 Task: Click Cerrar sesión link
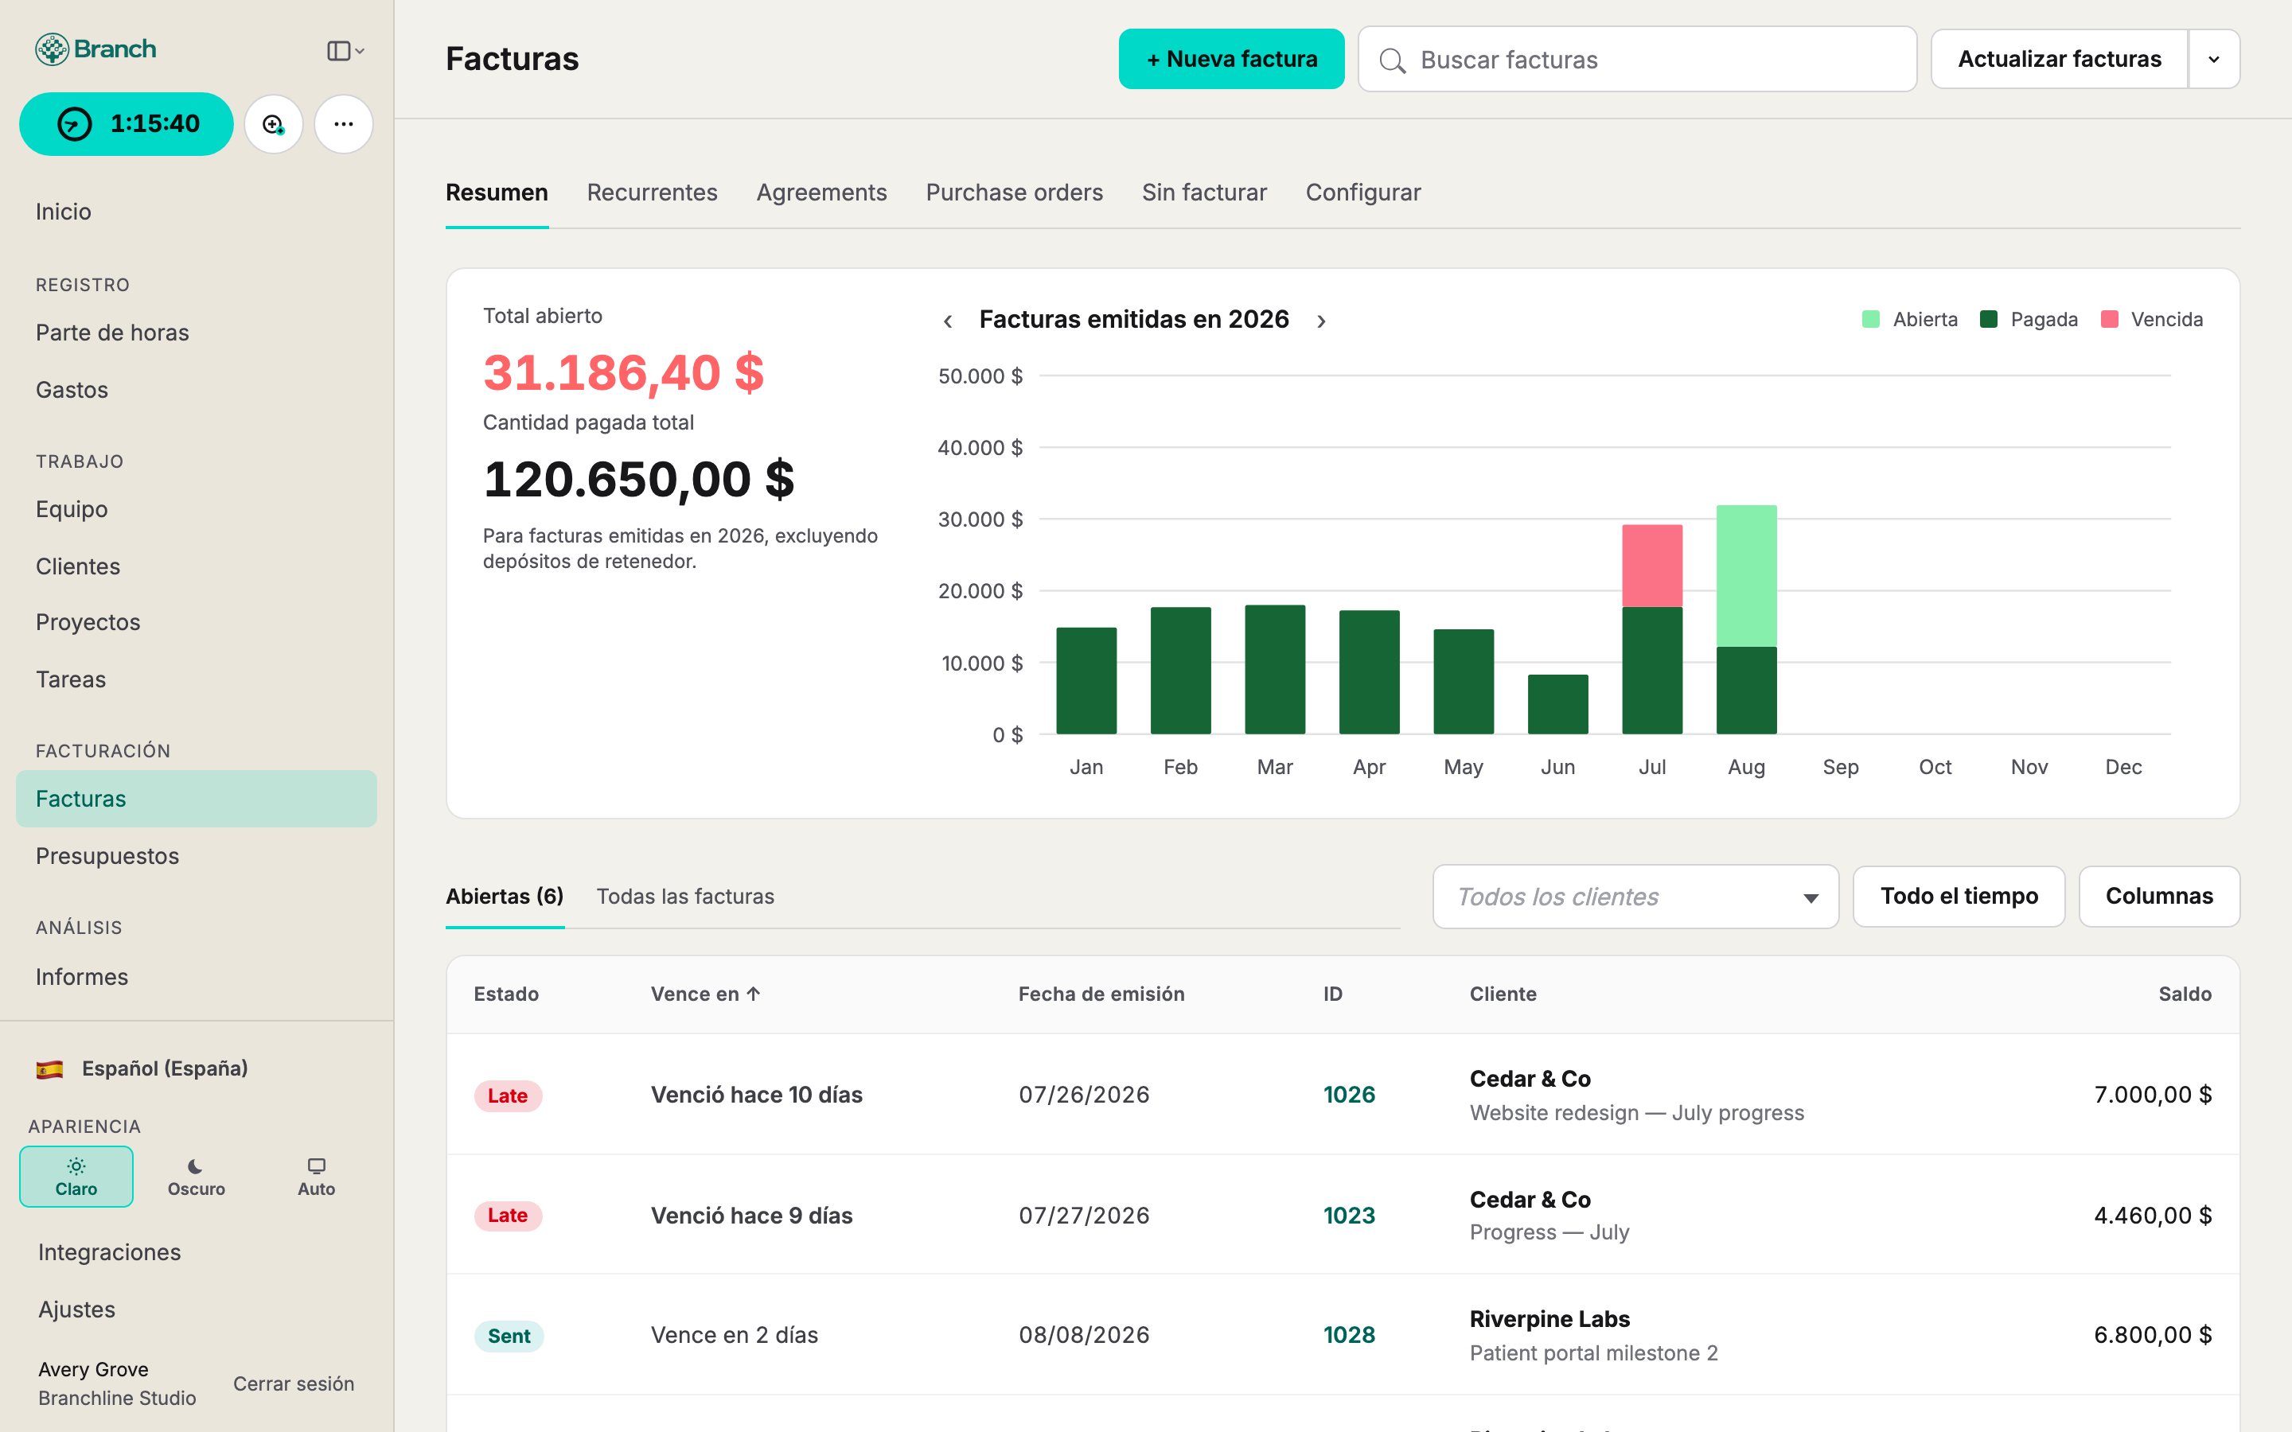pyautogui.click(x=294, y=1383)
